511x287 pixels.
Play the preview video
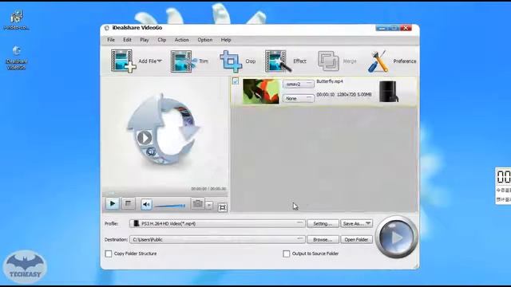(112, 204)
